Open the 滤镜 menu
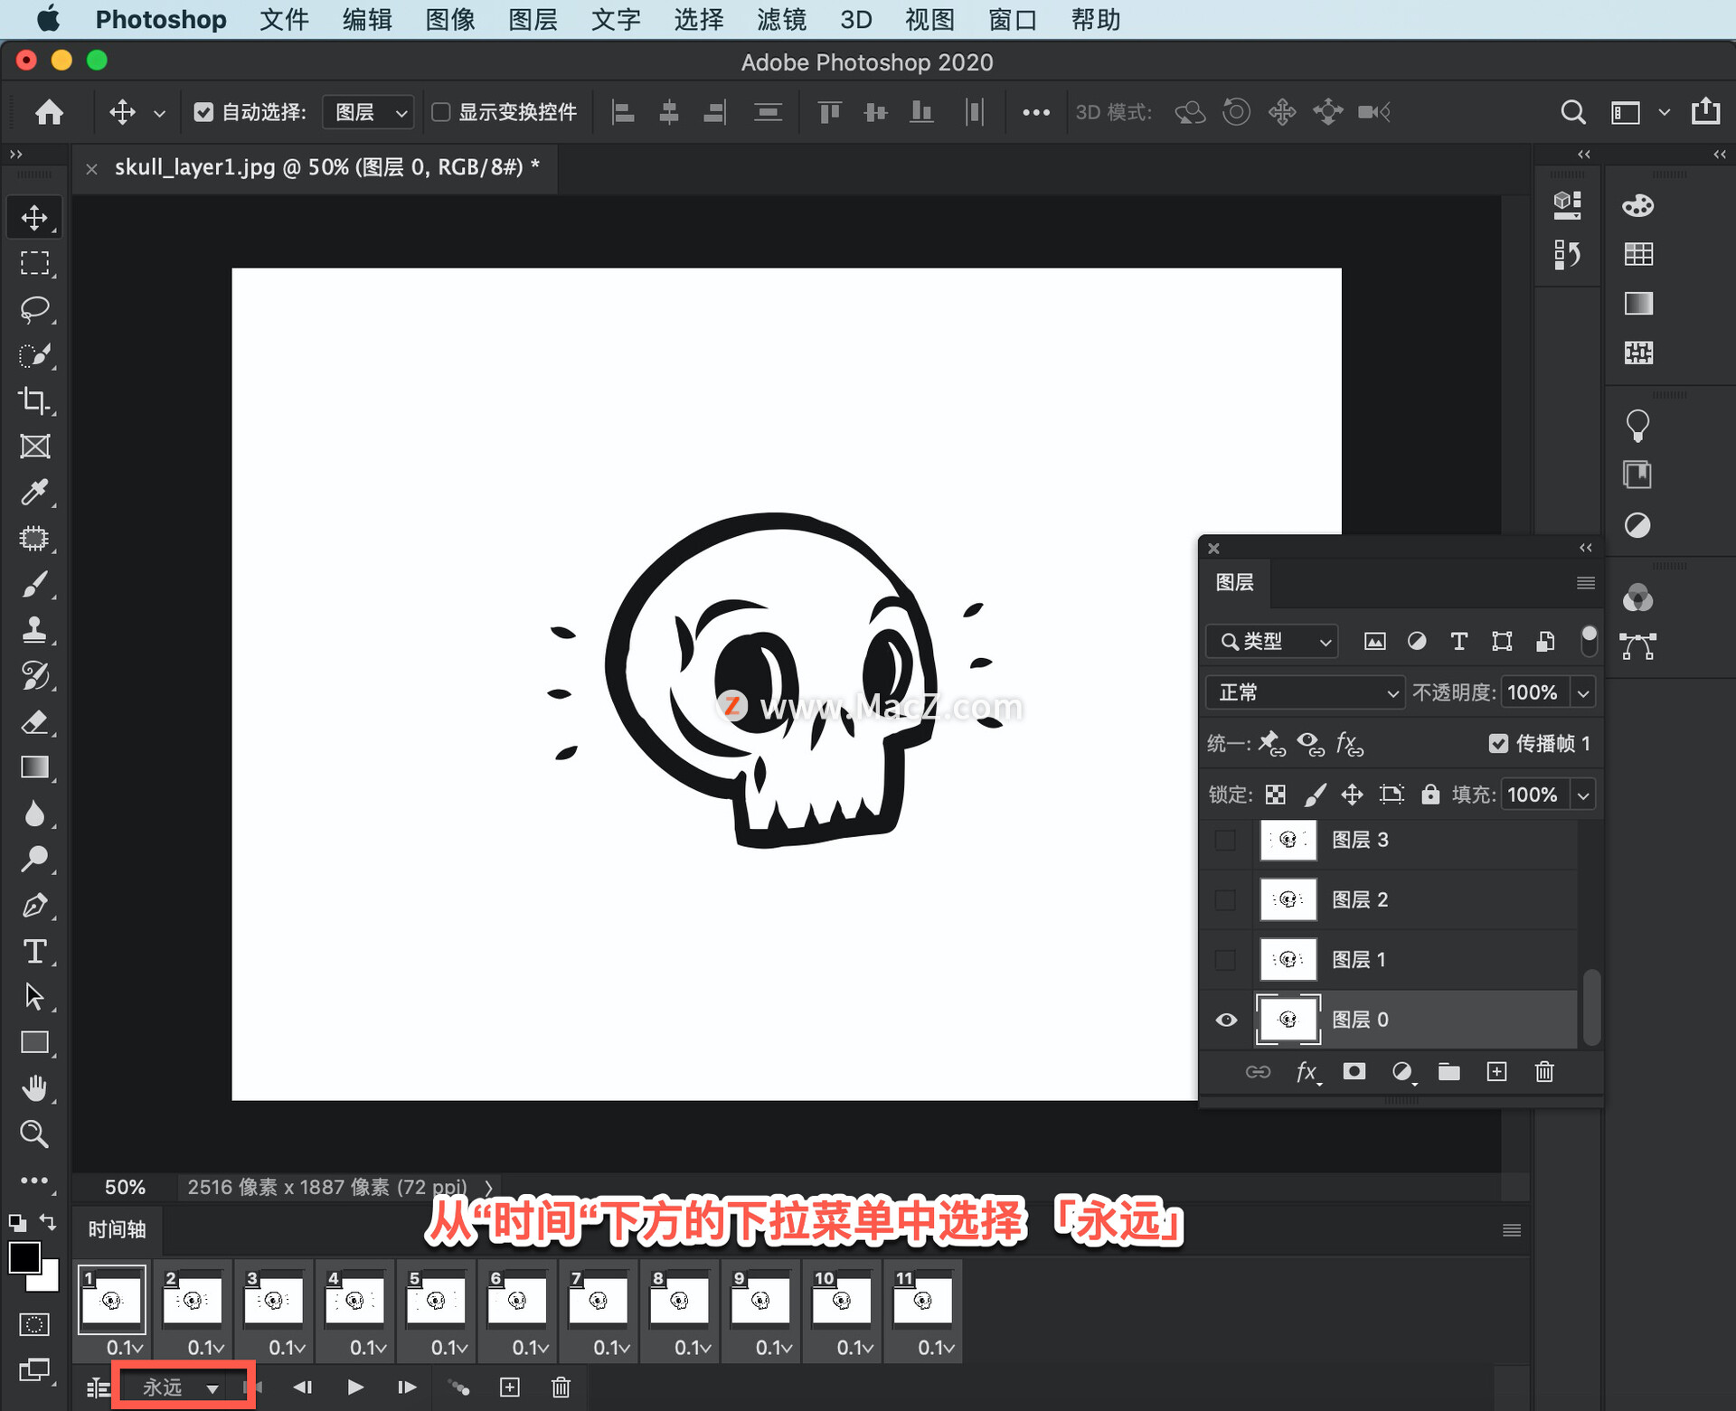 781,19
